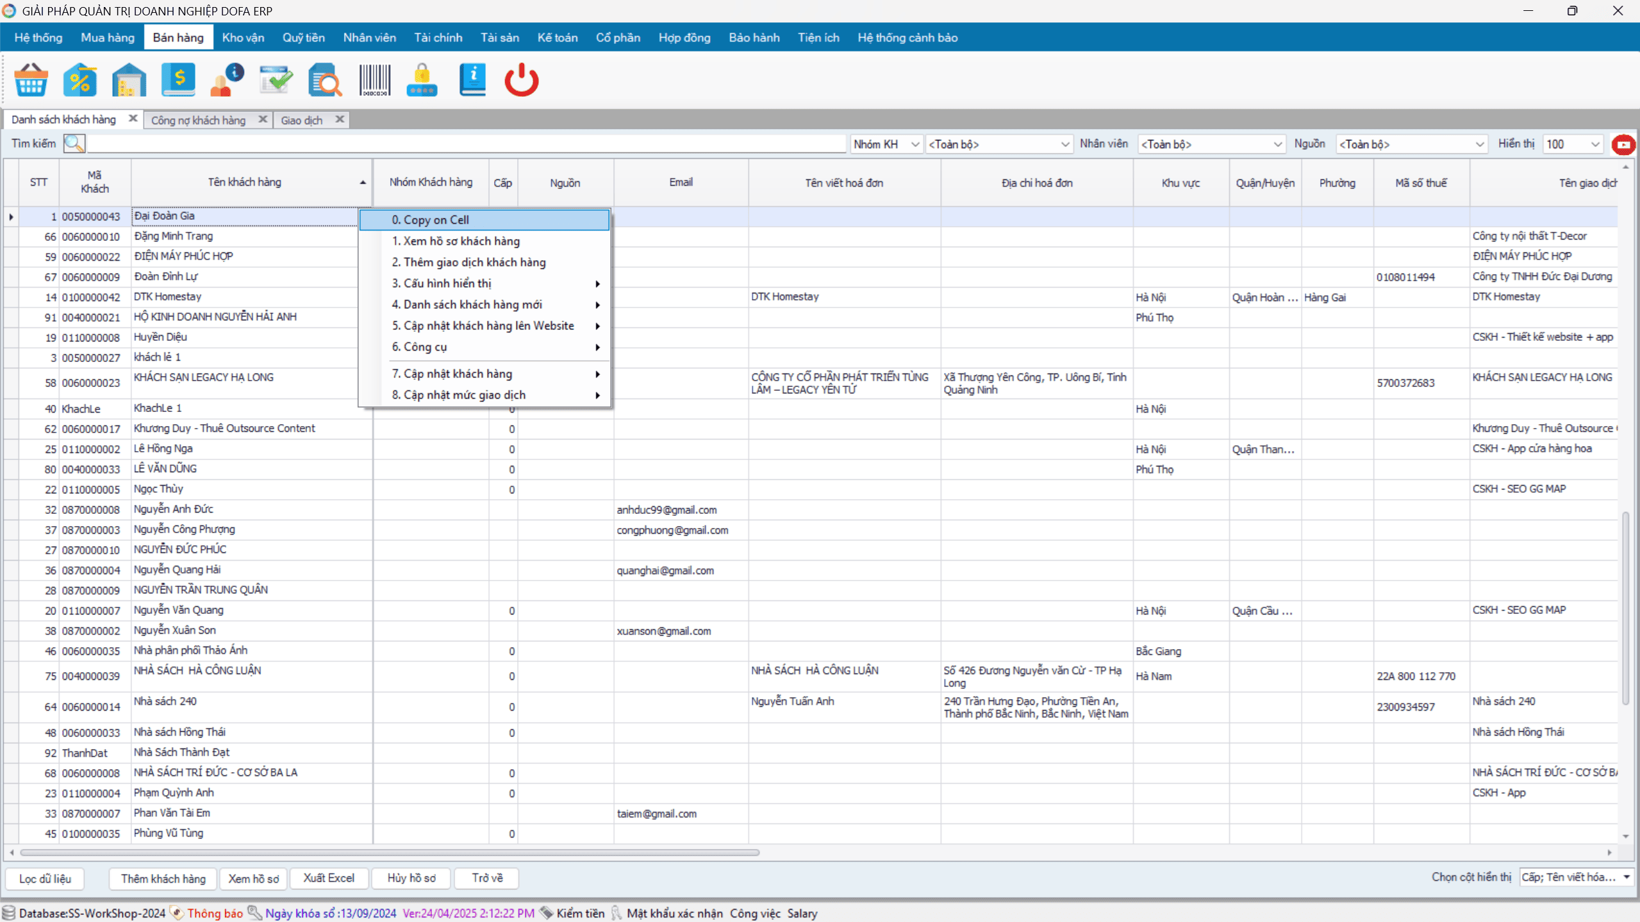Click Công việc in the status bar
Image resolution: width=1640 pixels, height=922 pixels.
pyautogui.click(x=755, y=913)
